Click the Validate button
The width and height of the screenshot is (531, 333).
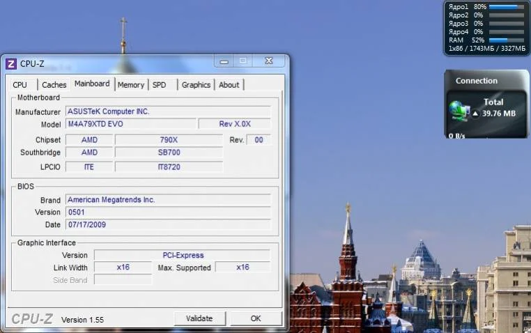pyautogui.click(x=199, y=318)
